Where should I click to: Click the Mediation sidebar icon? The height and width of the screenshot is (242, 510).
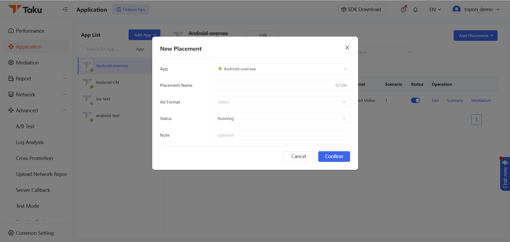[11, 63]
